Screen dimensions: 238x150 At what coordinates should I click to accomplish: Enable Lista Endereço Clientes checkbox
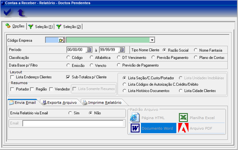[12, 77]
